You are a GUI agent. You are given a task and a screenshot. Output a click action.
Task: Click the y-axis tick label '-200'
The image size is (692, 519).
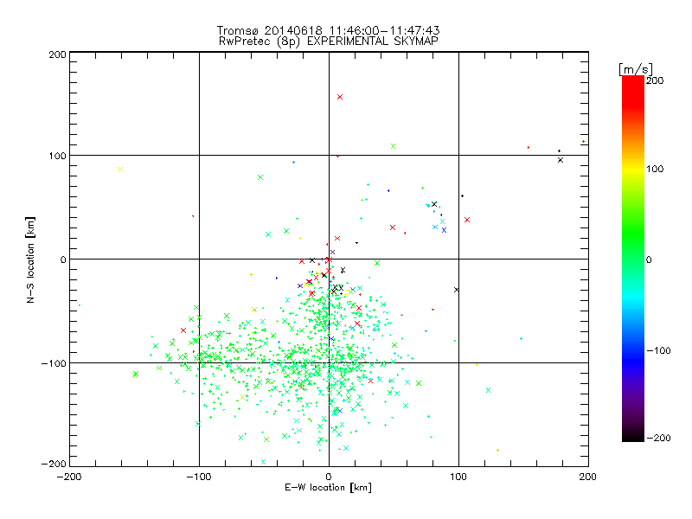(54, 464)
